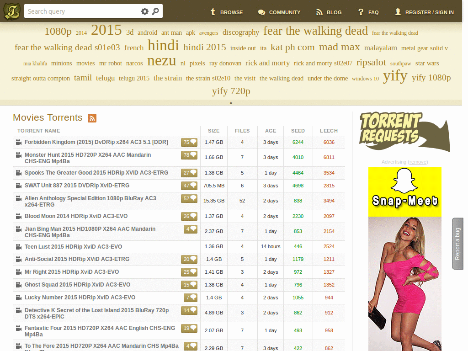Click the straight outta compton tag

pyautogui.click(x=41, y=78)
